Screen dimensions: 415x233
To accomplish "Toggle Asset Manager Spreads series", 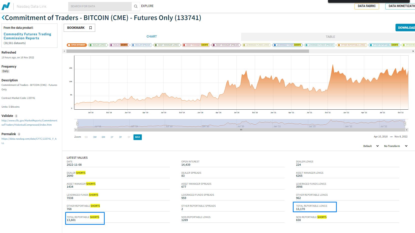I will point(226,45).
